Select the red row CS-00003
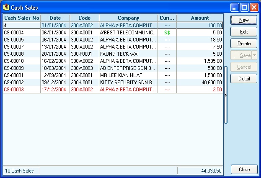This screenshot has height=178, width=261. point(113,90)
